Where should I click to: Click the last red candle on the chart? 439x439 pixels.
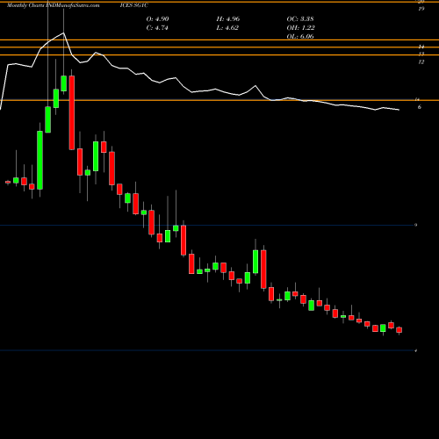(x=399, y=330)
